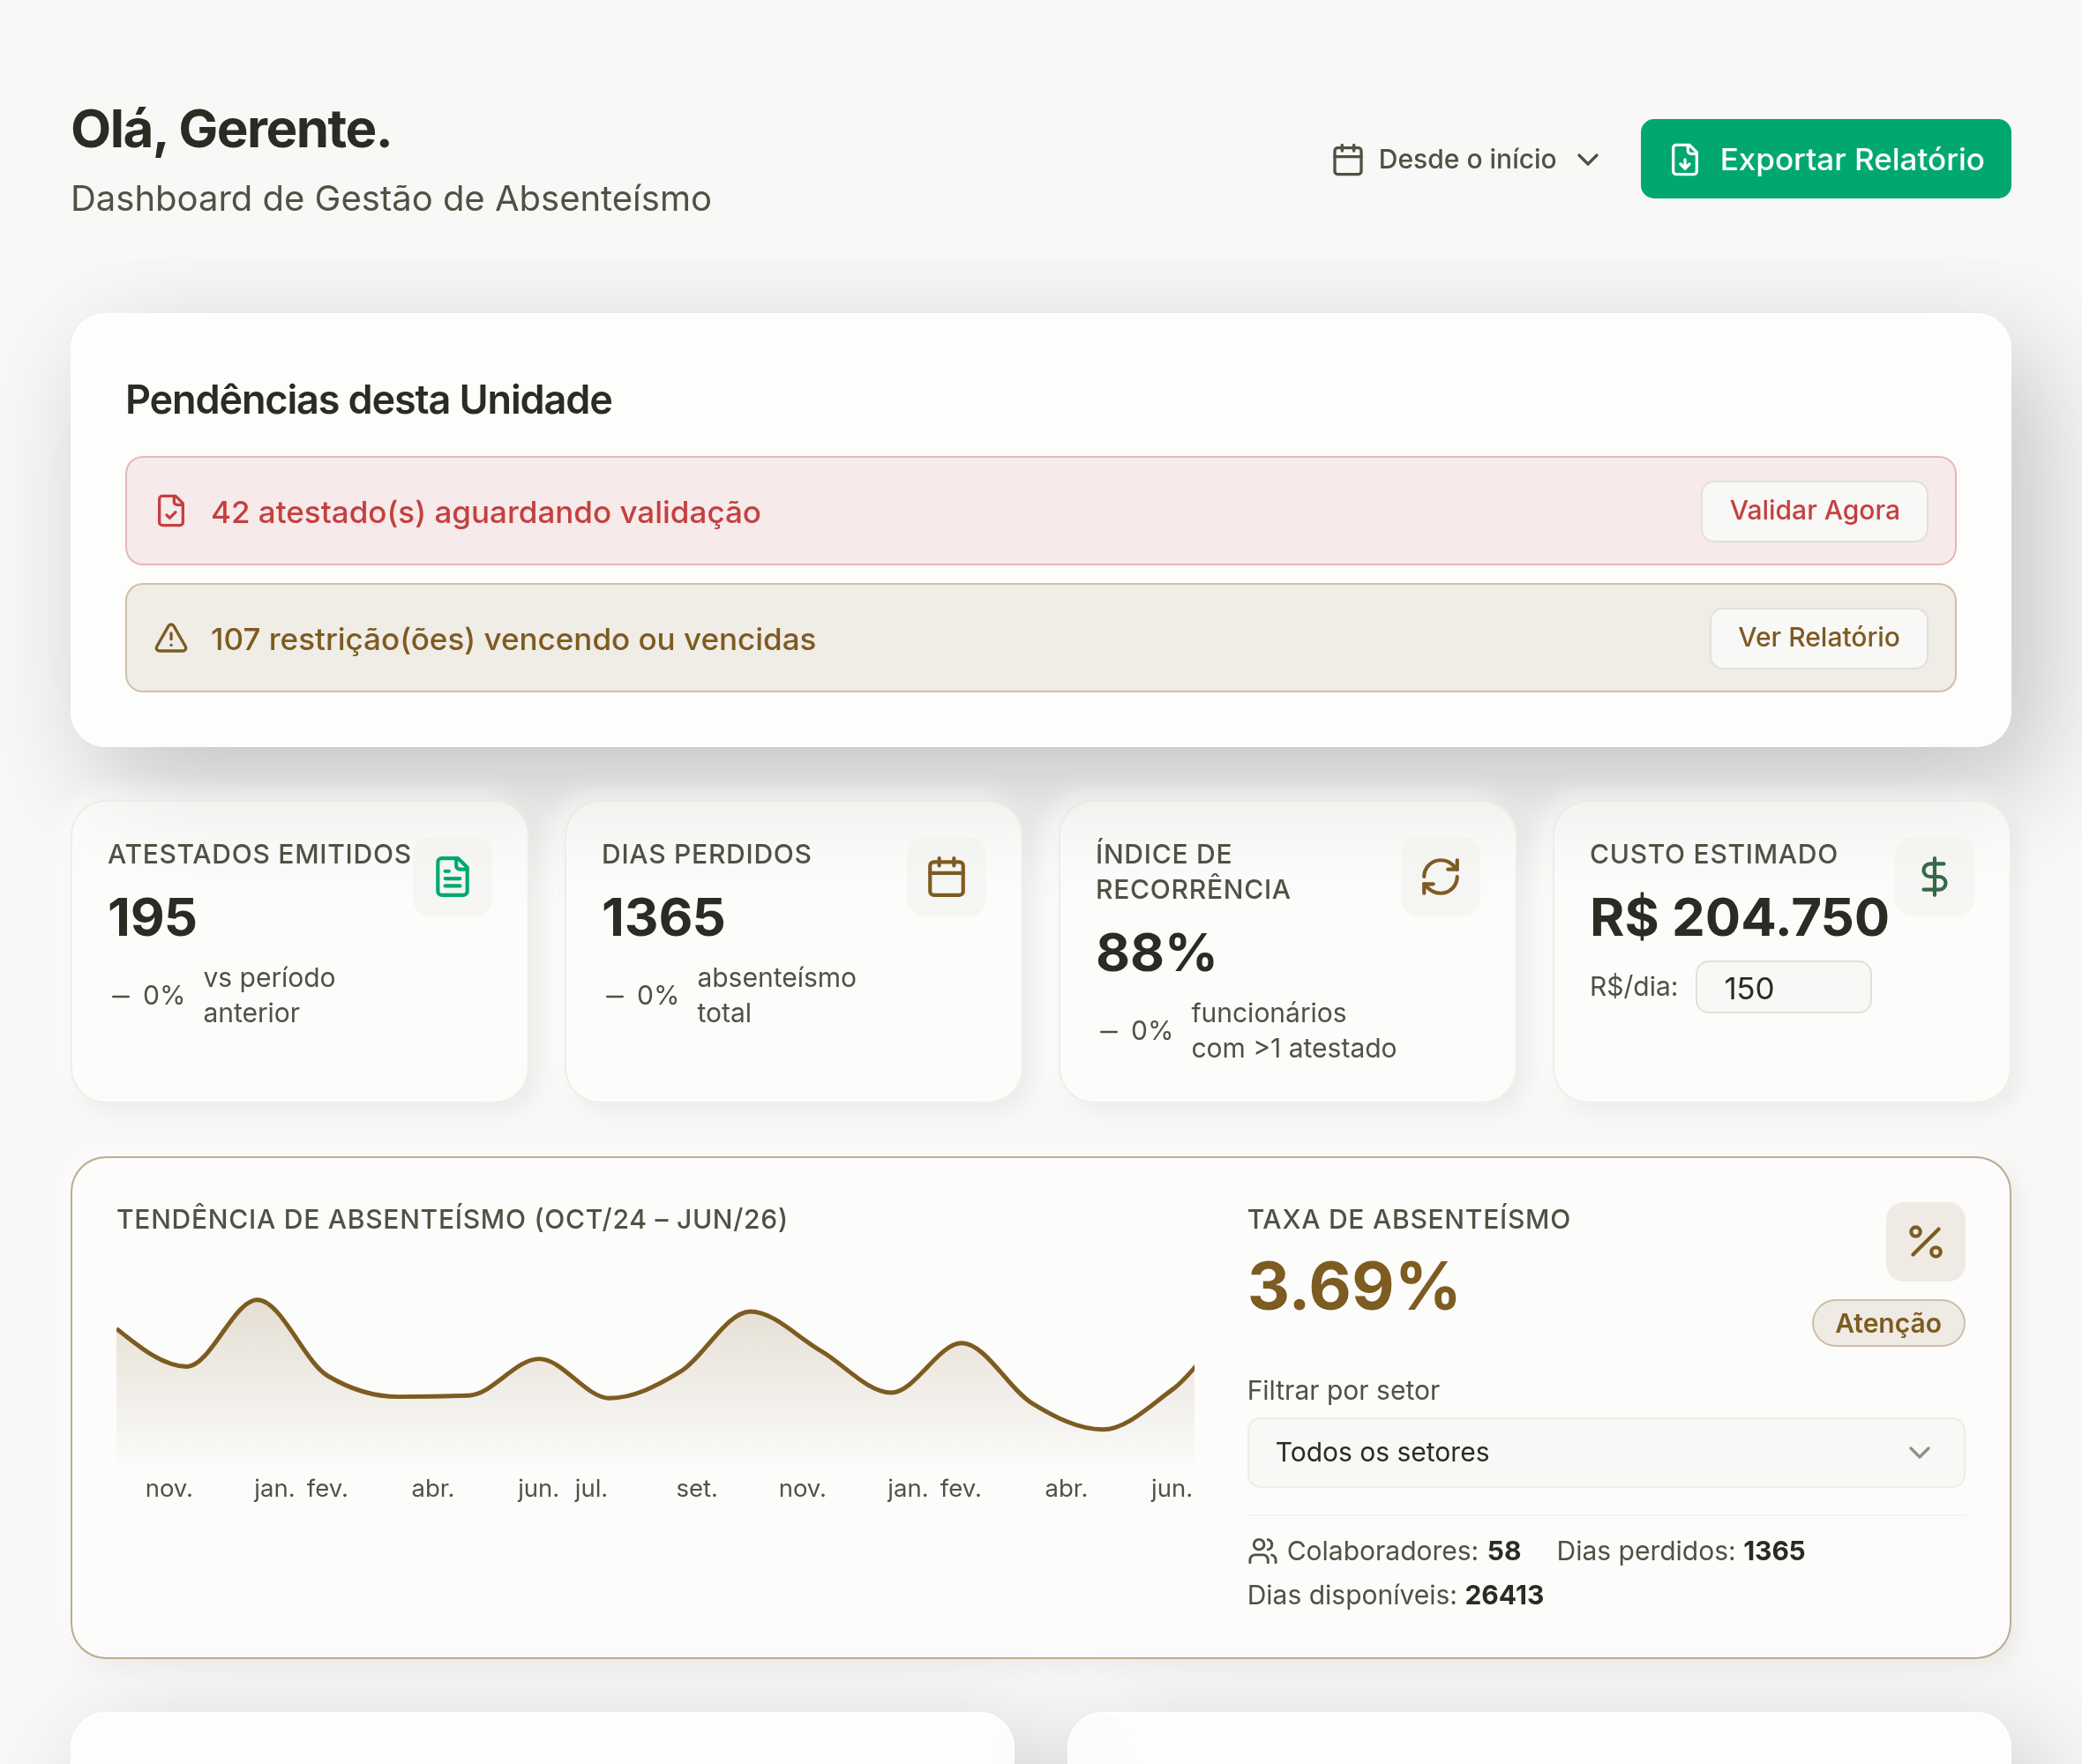2082x1764 pixels.
Task: Click the refresh icon in the Índice de Recorrência card
Action: tap(1440, 877)
